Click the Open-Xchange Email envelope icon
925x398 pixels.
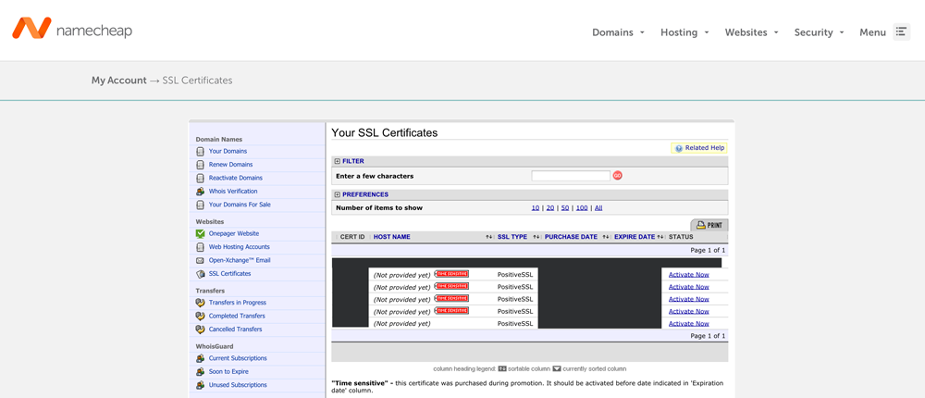(x=200, y=260)
